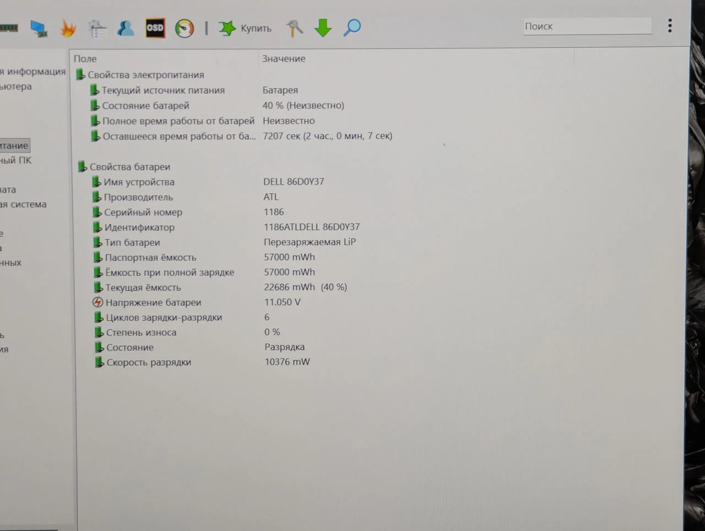Click the Разрядка state value

point(284,347)
